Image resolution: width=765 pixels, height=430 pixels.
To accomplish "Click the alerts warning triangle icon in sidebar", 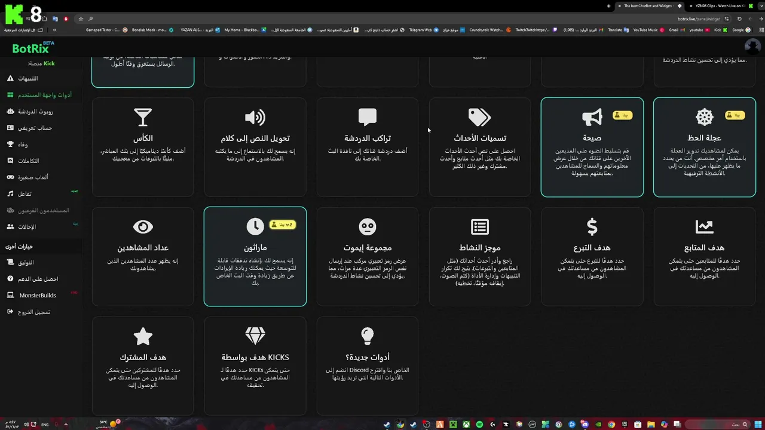I will tap(10, 78).
